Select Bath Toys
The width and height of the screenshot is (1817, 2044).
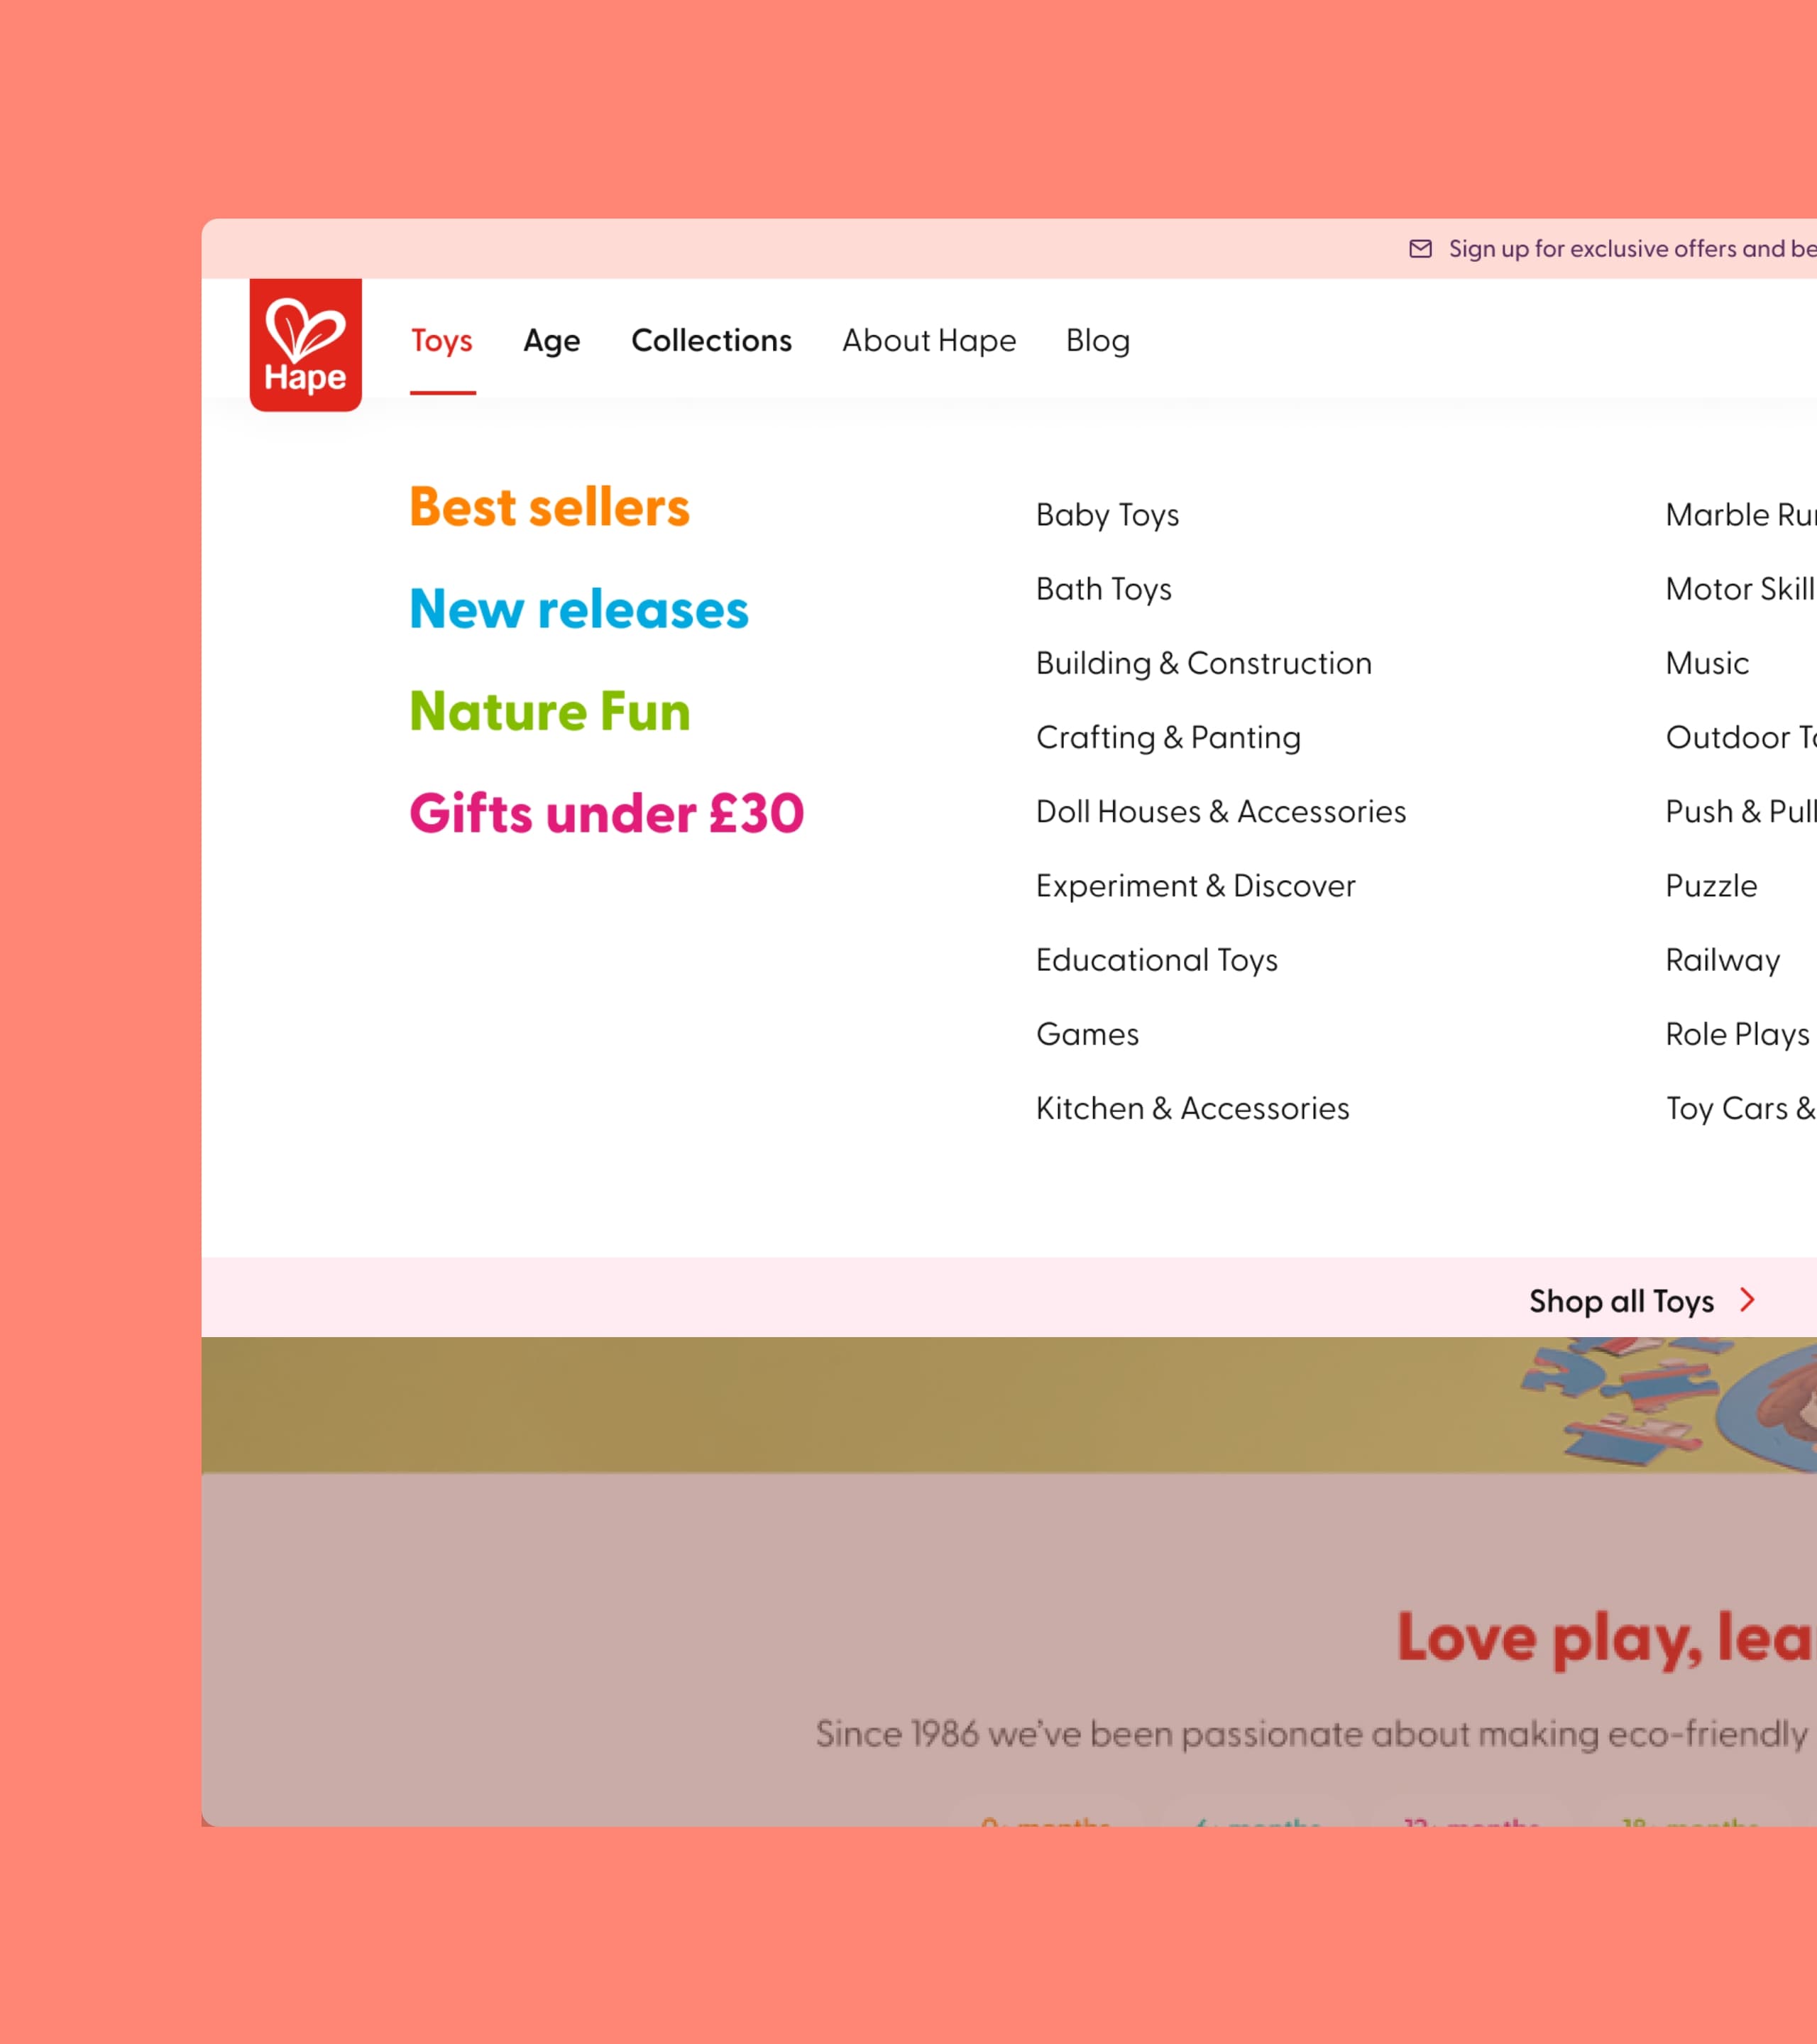(1104, 589)
